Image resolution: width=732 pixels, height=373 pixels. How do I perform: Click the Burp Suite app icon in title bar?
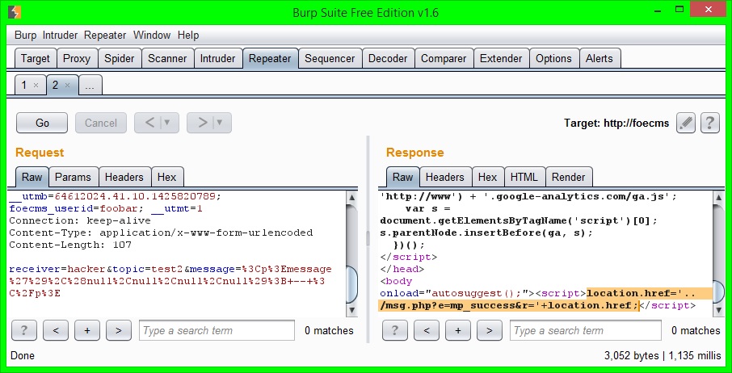pyautogui.click(x=15, y=12)
